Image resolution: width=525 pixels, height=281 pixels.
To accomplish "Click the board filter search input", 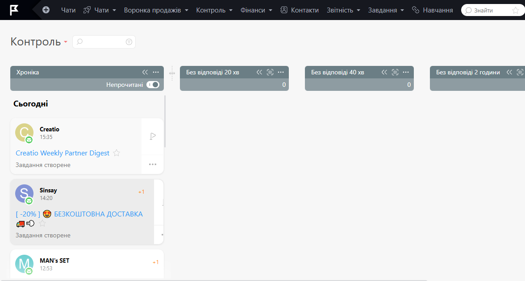I will [104, 42].
